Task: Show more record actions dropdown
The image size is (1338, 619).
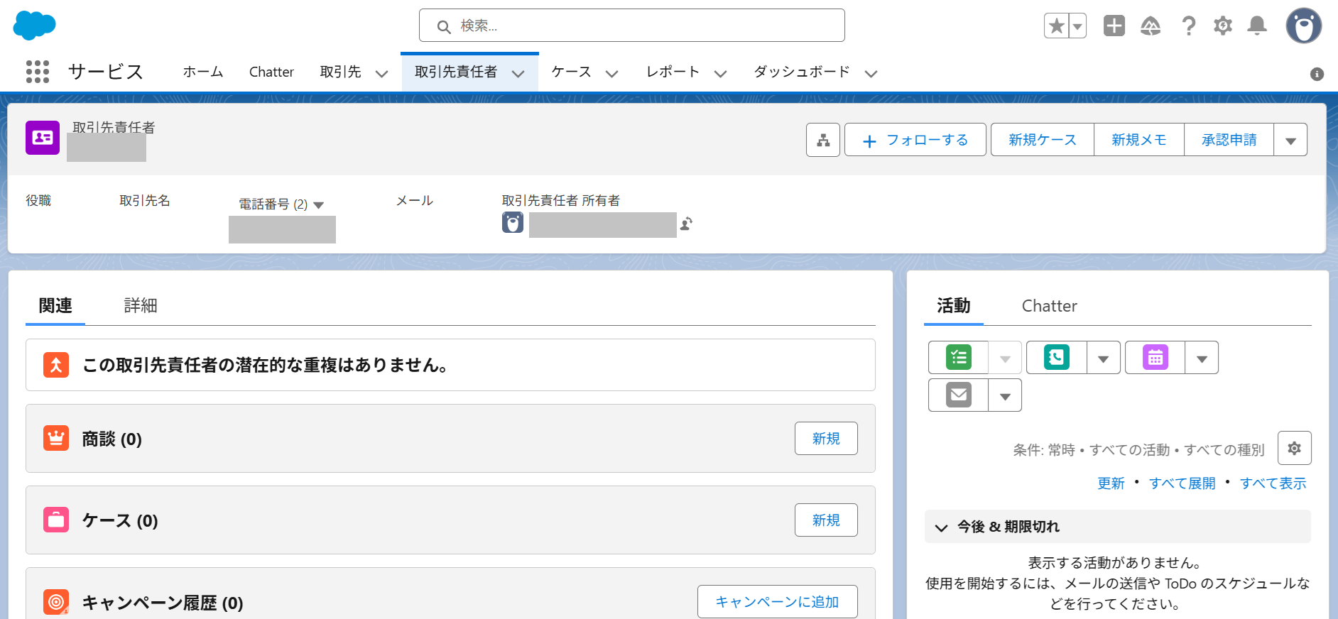Action: click(1290, 140)
